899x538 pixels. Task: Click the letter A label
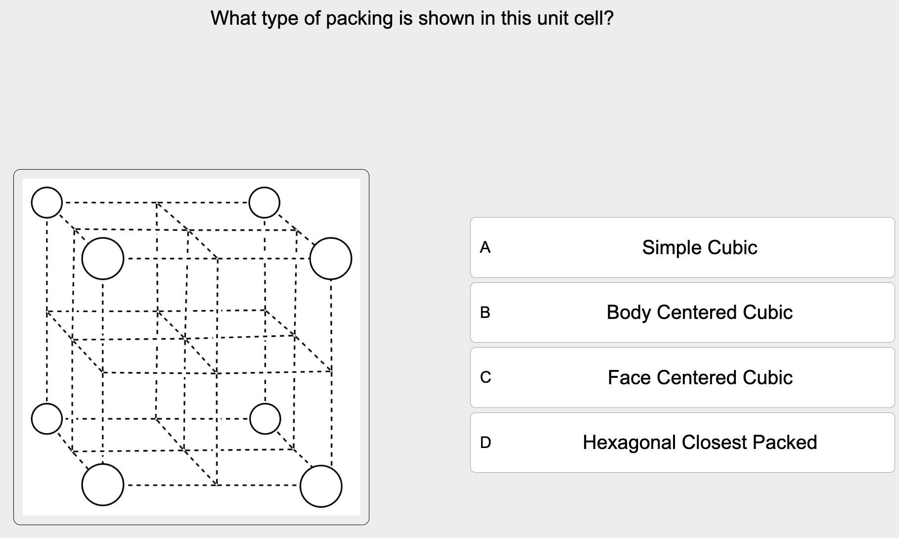[485, 249]
